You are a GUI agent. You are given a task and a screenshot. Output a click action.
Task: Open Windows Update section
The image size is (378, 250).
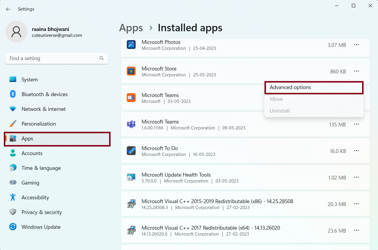click(x=41, y=227)
